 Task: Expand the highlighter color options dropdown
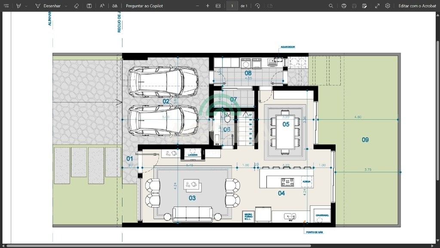coord(26,6)
